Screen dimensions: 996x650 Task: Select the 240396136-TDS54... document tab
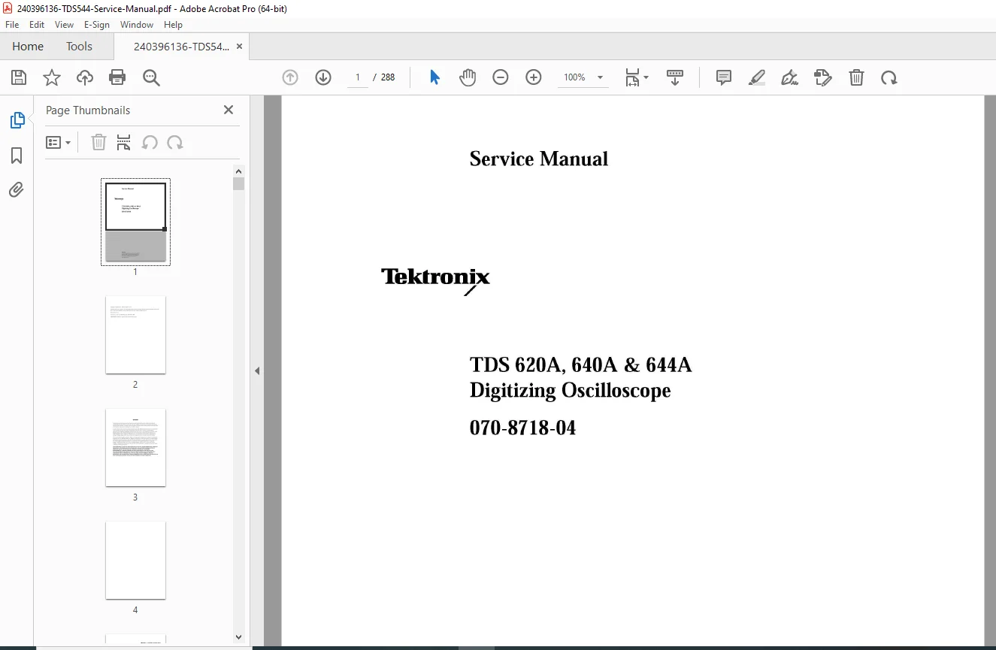(181, 47)
